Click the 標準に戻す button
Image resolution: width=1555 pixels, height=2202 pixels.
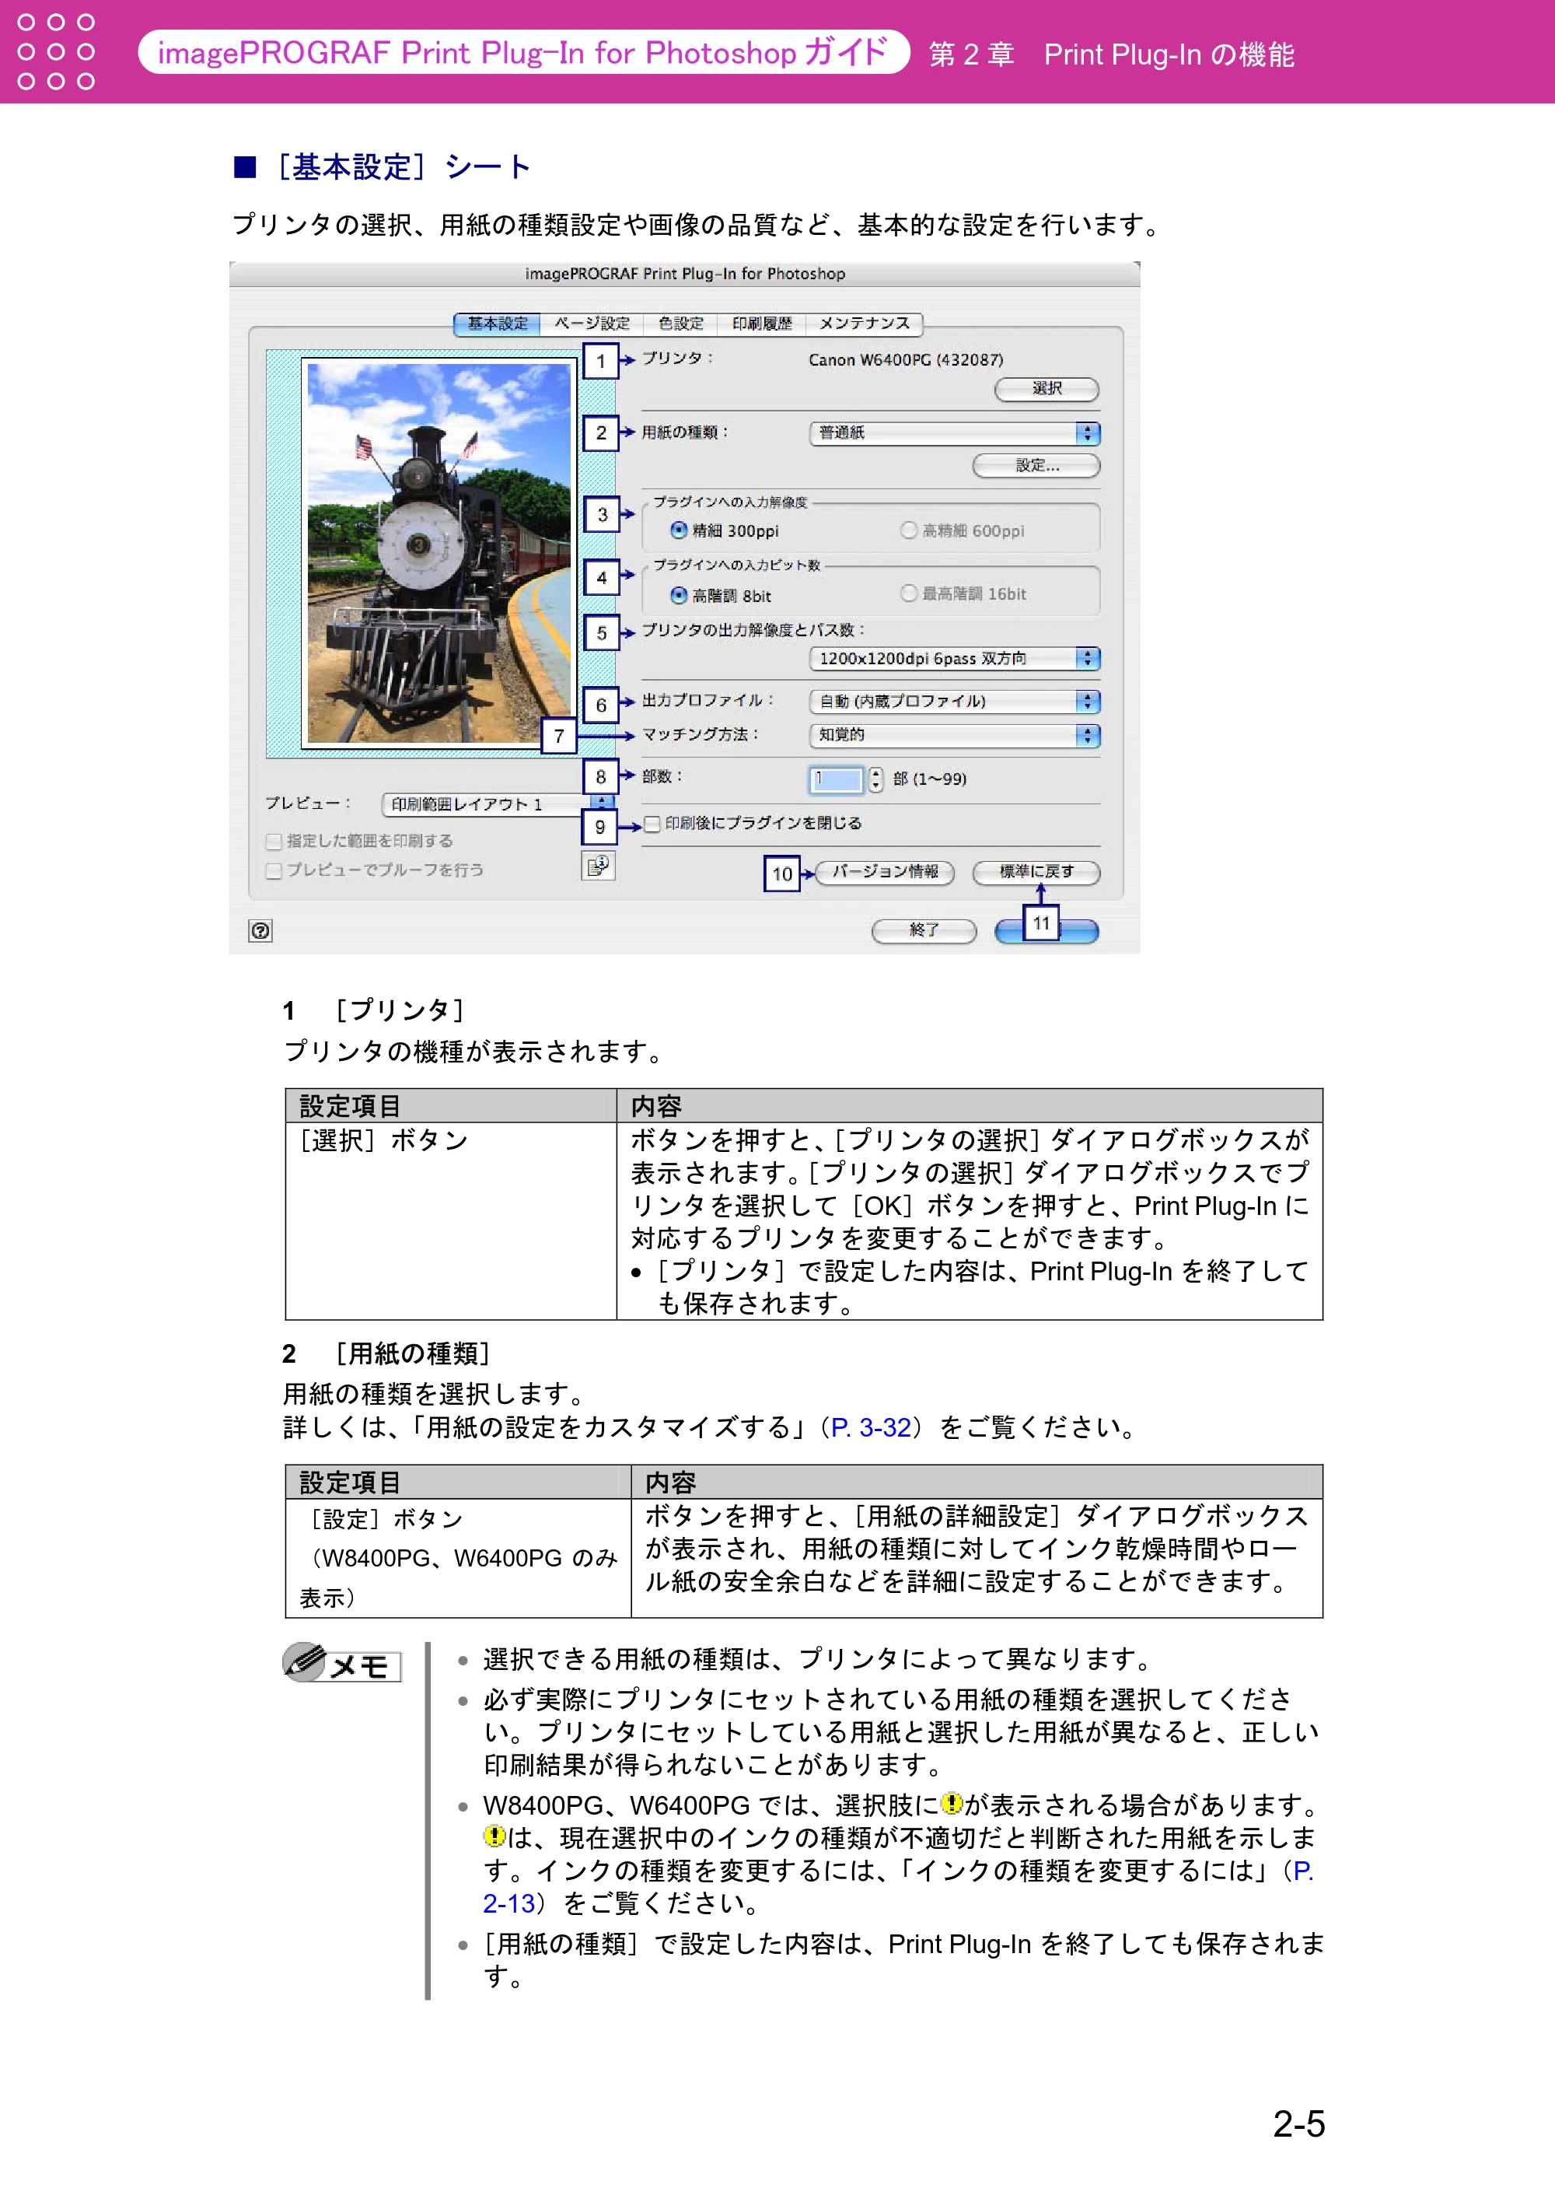pyautogui.click(x=1036, y=873)
